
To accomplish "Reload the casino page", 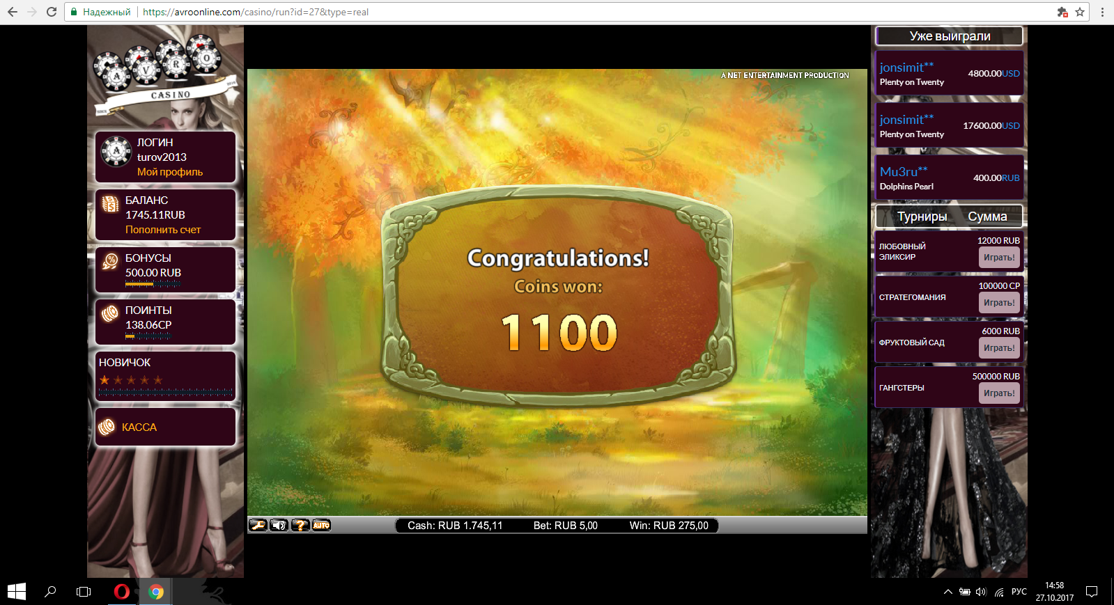I will 52,12.
